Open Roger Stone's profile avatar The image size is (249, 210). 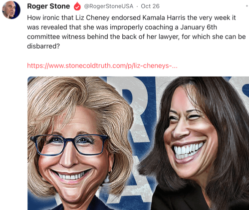coord(11,10)
